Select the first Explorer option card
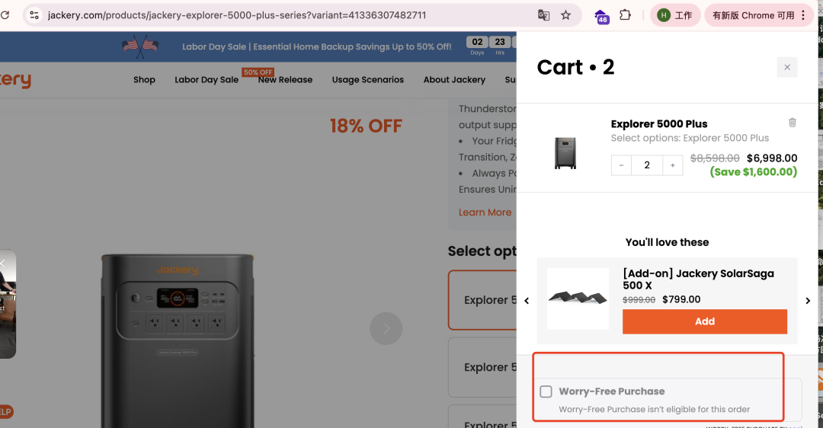This screenshot has width=823, height=428. (482, 300)
